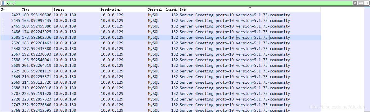Select packet number 2588
The height and width of the screenshot is (112, 370).
click(160, 60)
